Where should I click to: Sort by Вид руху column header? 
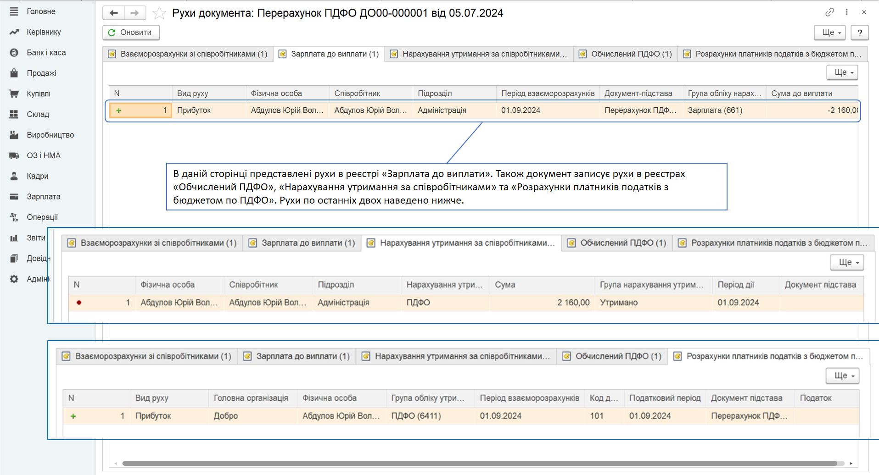tap(209, 94)
